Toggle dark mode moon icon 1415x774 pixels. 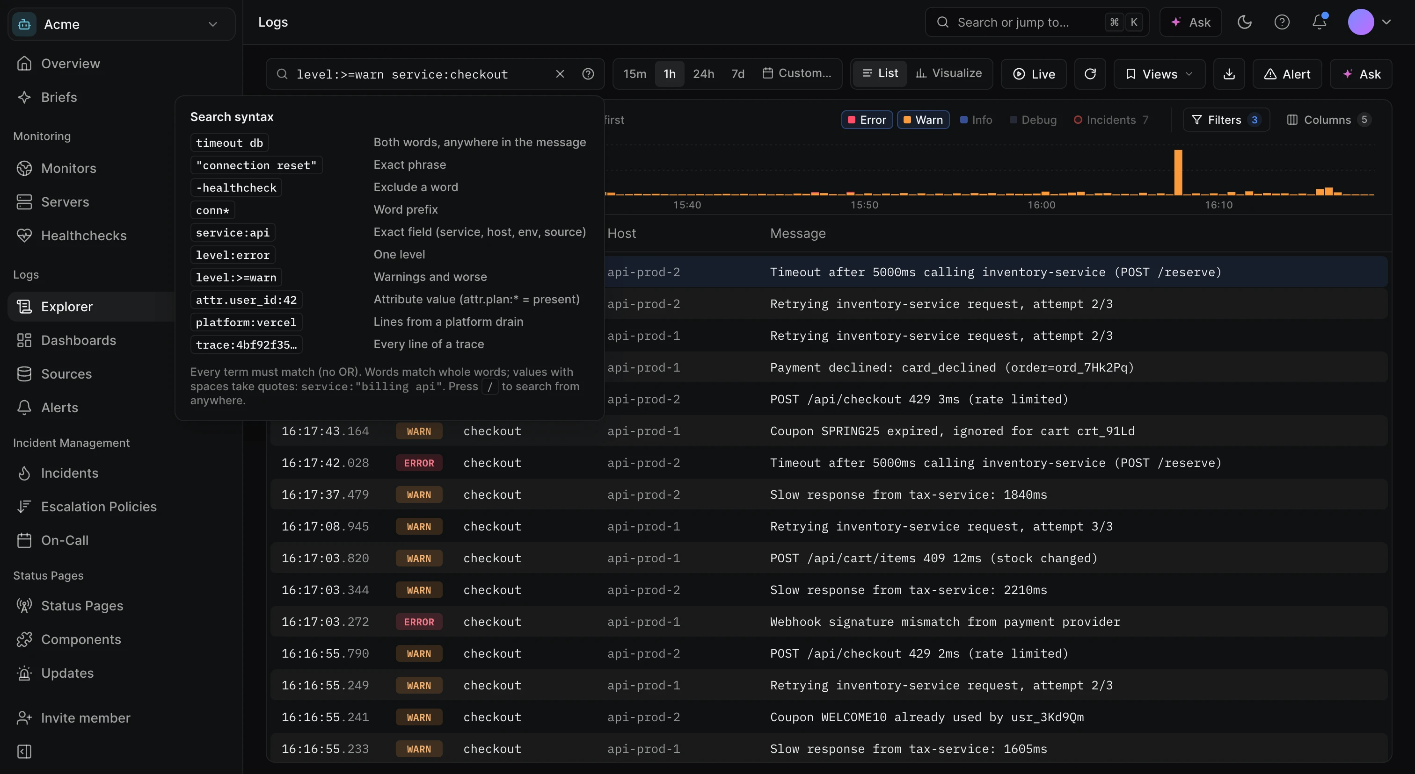(1244, 22)
